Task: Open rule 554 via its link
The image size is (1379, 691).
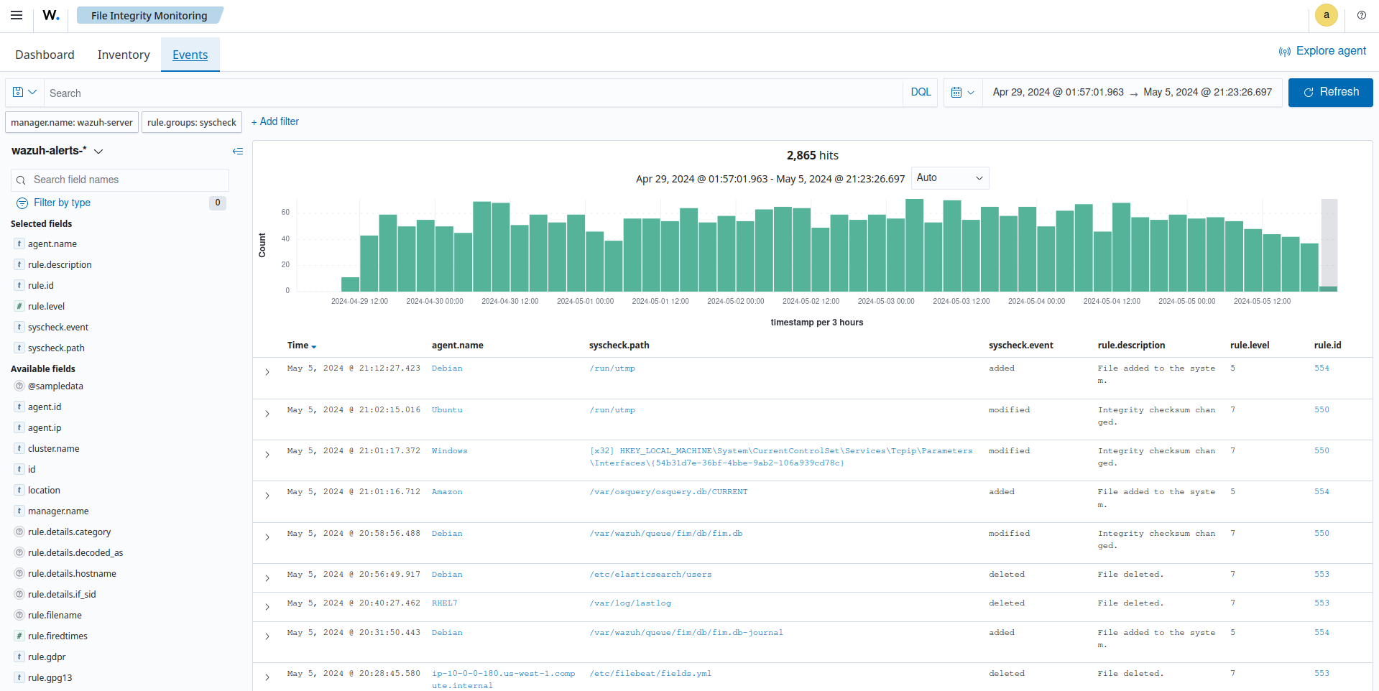Action: click(x=1321, y=368)
